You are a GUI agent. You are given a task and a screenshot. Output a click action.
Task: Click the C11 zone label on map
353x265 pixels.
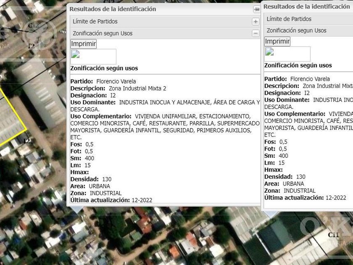tap(333, 234)
